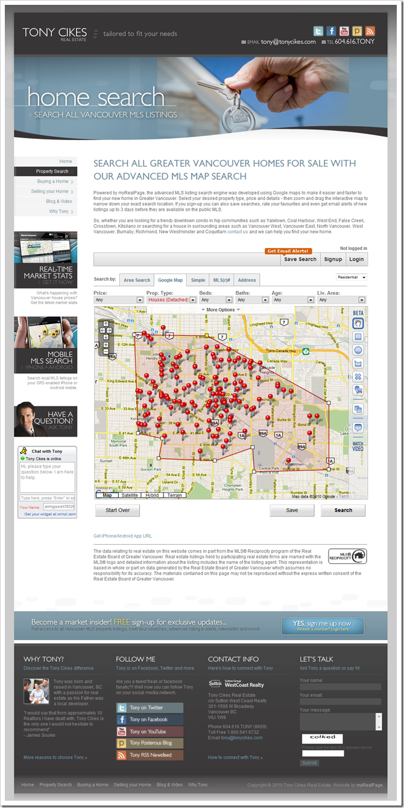Image resolution: width=404 pixels, height=808 pixels.
Task: Click the MLS Reciprocity logo
Action: [x=347, y=556]
